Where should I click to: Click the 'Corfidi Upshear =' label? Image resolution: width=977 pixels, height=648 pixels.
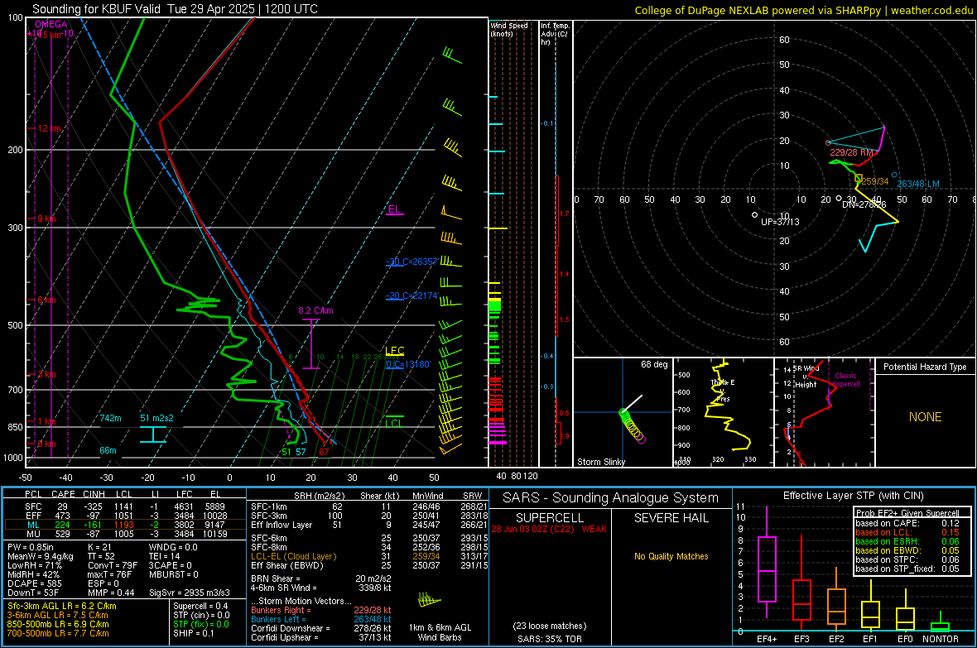[x=283, y=637]
